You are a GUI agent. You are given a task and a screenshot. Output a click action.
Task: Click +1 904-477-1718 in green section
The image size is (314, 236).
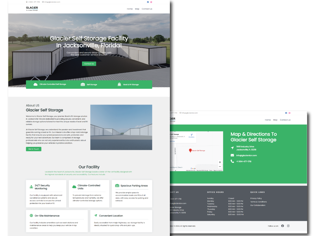pos(244,161)
